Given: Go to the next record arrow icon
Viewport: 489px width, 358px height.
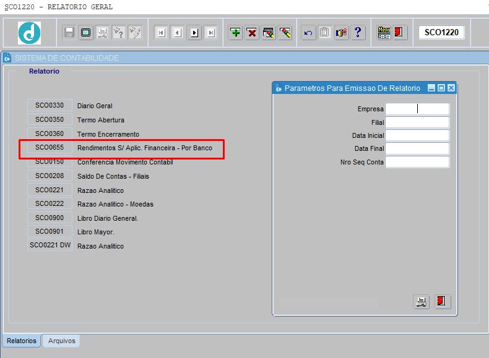Looking at the screenshot, I should 194,32.
